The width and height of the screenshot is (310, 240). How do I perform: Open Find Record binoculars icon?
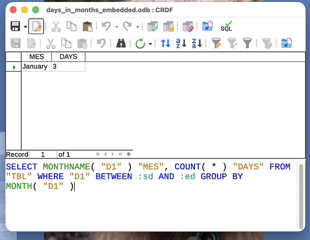click(121, 43)
